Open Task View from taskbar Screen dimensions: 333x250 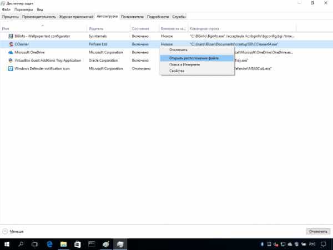(34, 244)
